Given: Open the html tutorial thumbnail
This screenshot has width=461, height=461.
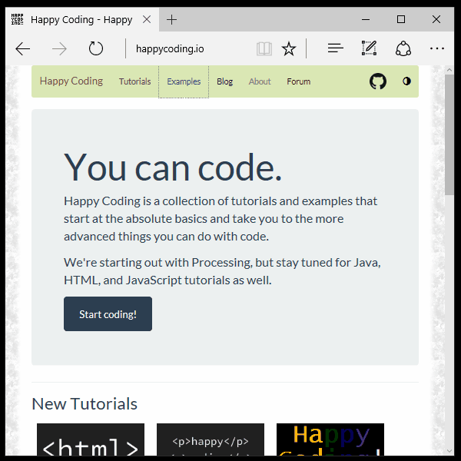Looking at the screenshot, I should (91, 442).
